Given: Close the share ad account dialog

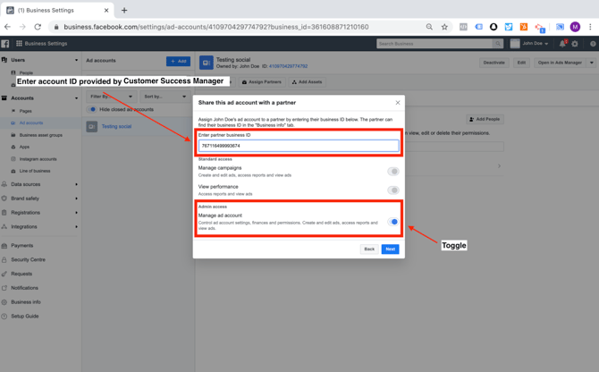Looking at the screenshot, I should (398, 103).
